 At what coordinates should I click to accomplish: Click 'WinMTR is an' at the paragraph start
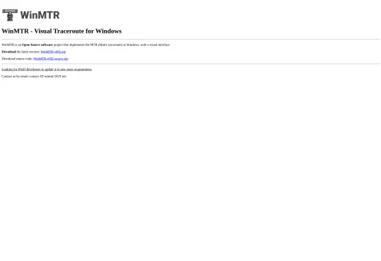pyautogui.click(x=12, y=45)
